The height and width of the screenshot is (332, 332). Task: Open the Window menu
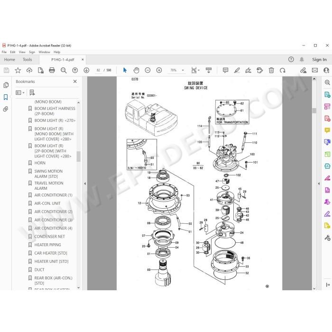pos(44,52)
